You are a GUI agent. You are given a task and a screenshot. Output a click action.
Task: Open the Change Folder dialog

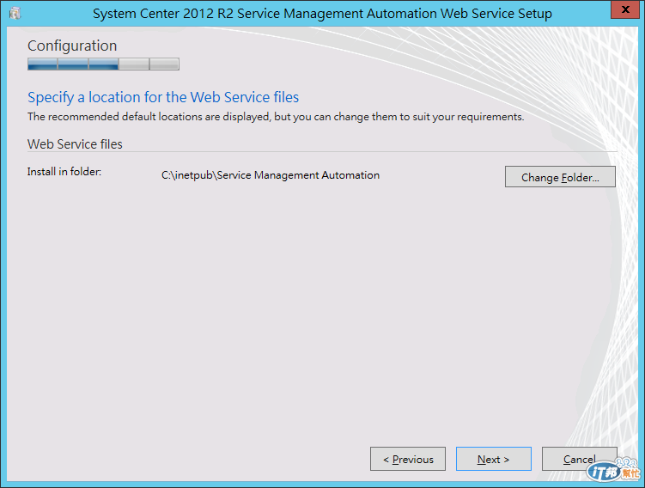click(x=560, y=178)
